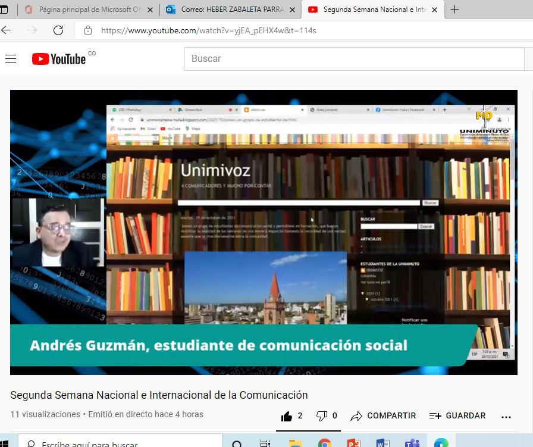The width and height of the screenshot is (533, 447).
Task: Open more actions three-dot menu
Action: [x=506, y=417]
